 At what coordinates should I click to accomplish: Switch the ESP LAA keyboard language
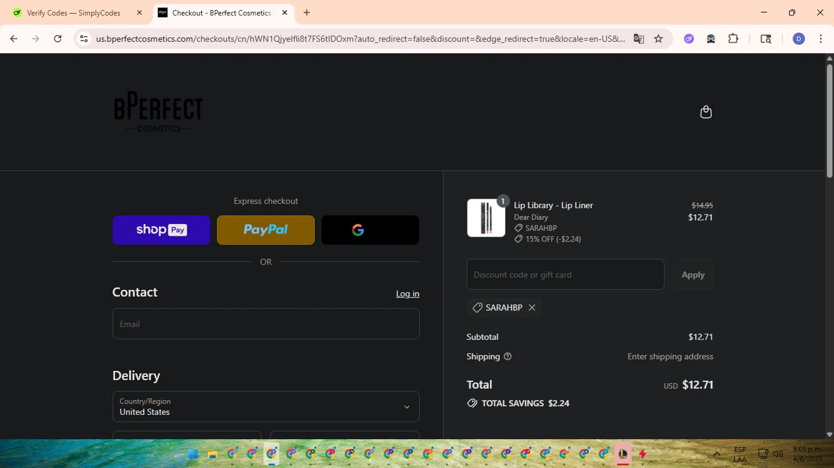[x=740, y=454]
